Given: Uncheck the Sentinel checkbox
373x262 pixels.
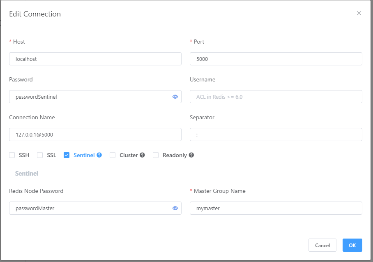Looking at the screenshot, I should point(67,155).
